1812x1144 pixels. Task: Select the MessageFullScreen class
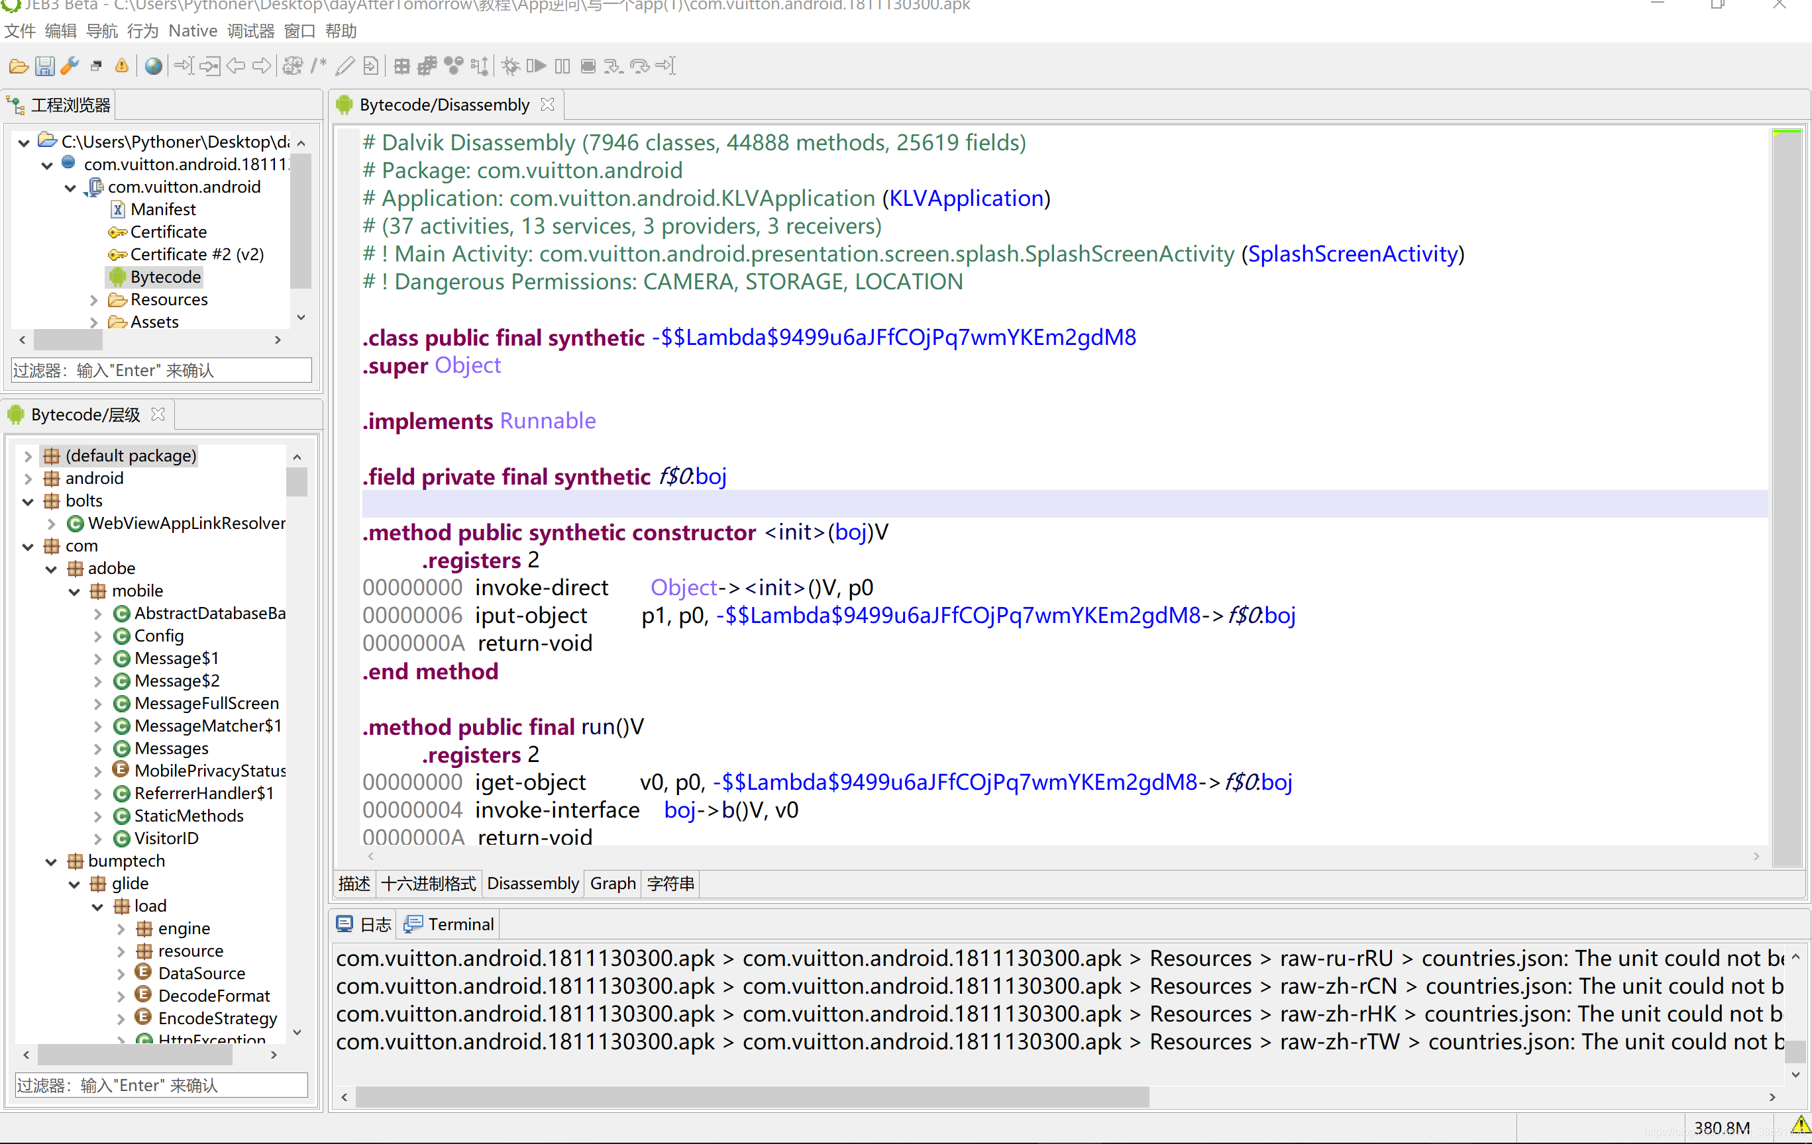click(x=206, y=704)
